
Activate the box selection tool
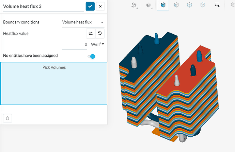pos(217,5)
